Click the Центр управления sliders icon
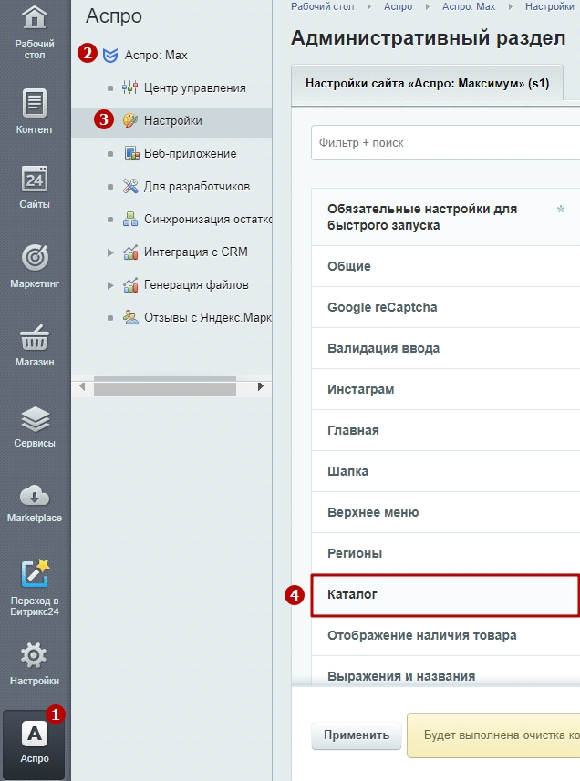580x781 pixels. (x=130, y=88)
